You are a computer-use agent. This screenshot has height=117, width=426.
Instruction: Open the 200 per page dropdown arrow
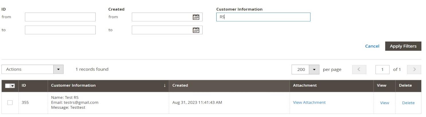coord(314,69)
